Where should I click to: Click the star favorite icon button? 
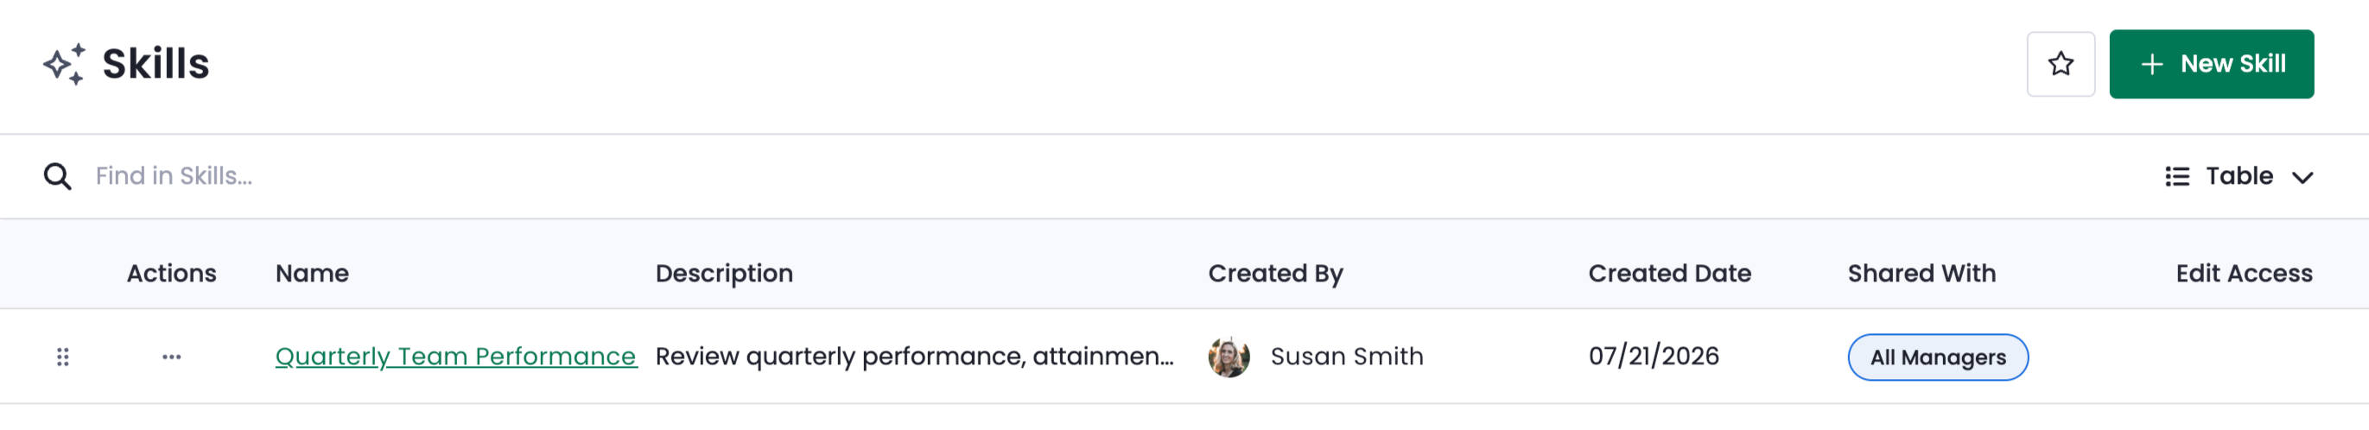2060,64
